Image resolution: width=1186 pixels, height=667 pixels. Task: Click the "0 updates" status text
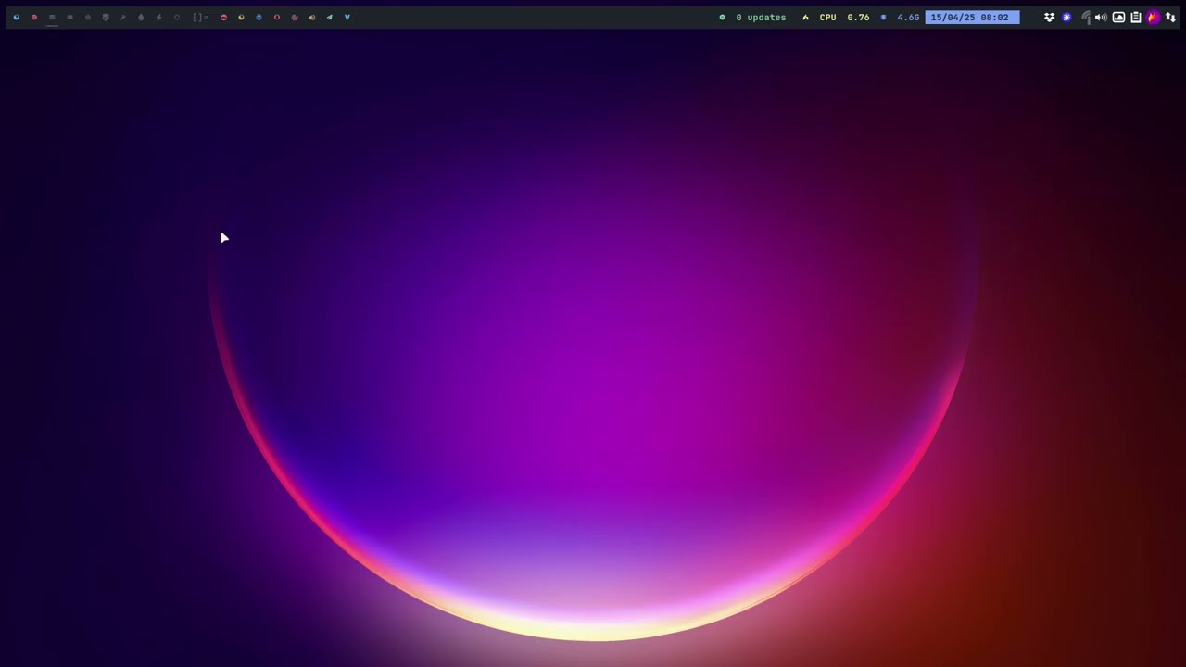pyautogui.click(x=761, y=18)
